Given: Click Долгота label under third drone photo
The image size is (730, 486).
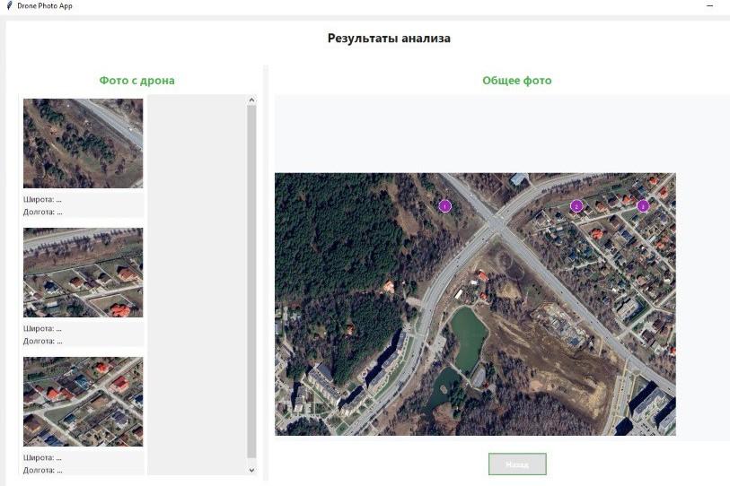Looking at the screenshot, I should [x=42, y=470].
